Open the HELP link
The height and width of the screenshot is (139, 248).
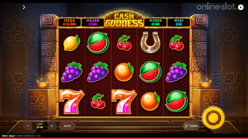(12, 136)
